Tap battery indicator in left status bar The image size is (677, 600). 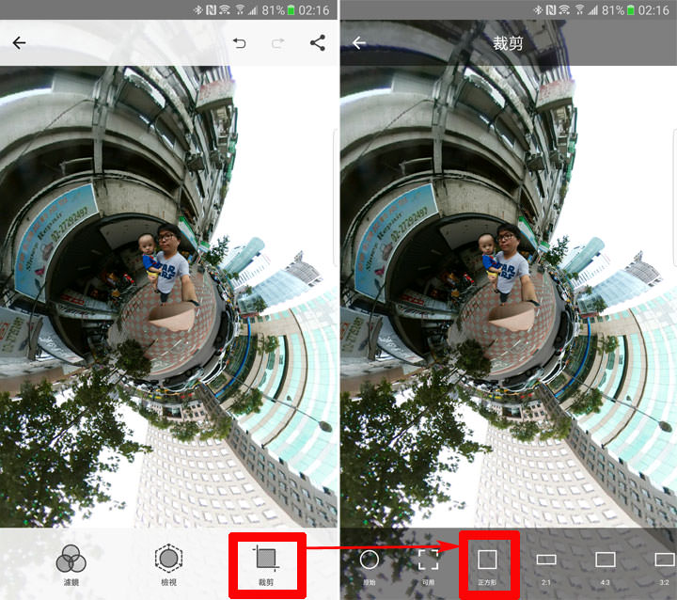point(291,10)
